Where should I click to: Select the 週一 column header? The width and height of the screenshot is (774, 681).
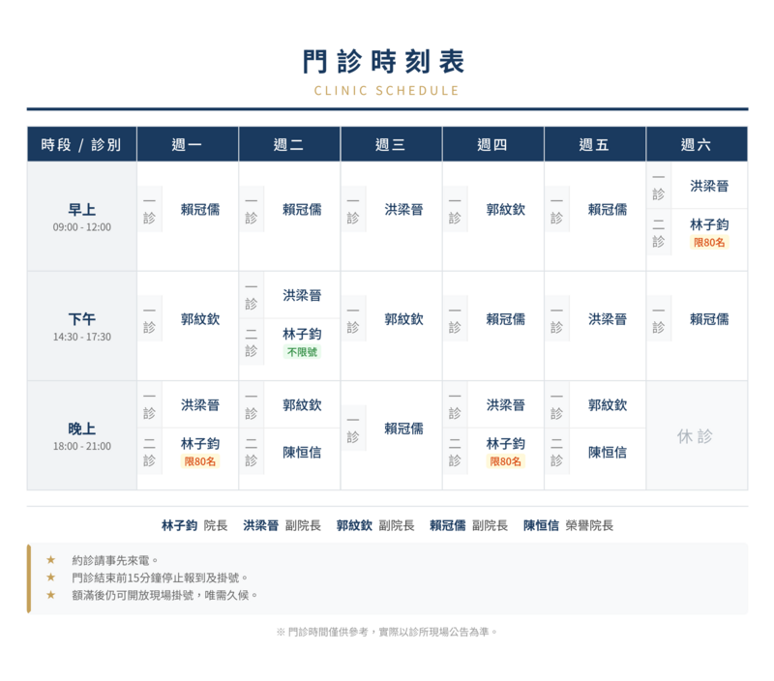(x=187, y=145)
